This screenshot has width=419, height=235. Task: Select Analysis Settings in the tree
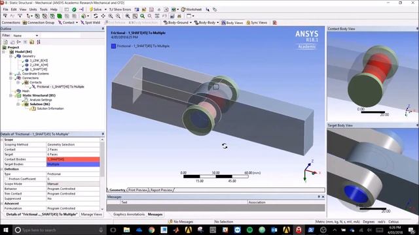(41, 100)
